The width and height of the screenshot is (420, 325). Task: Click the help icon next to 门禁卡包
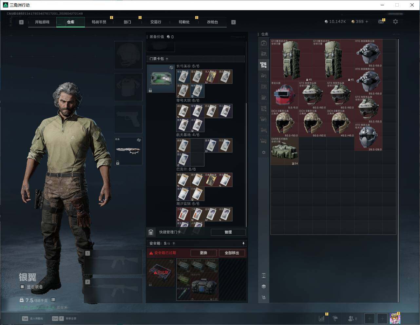167,59
